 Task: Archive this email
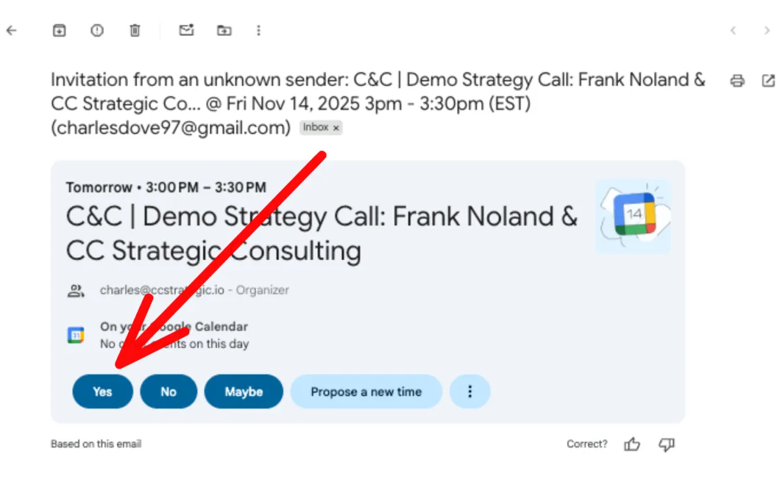[59, 31]
